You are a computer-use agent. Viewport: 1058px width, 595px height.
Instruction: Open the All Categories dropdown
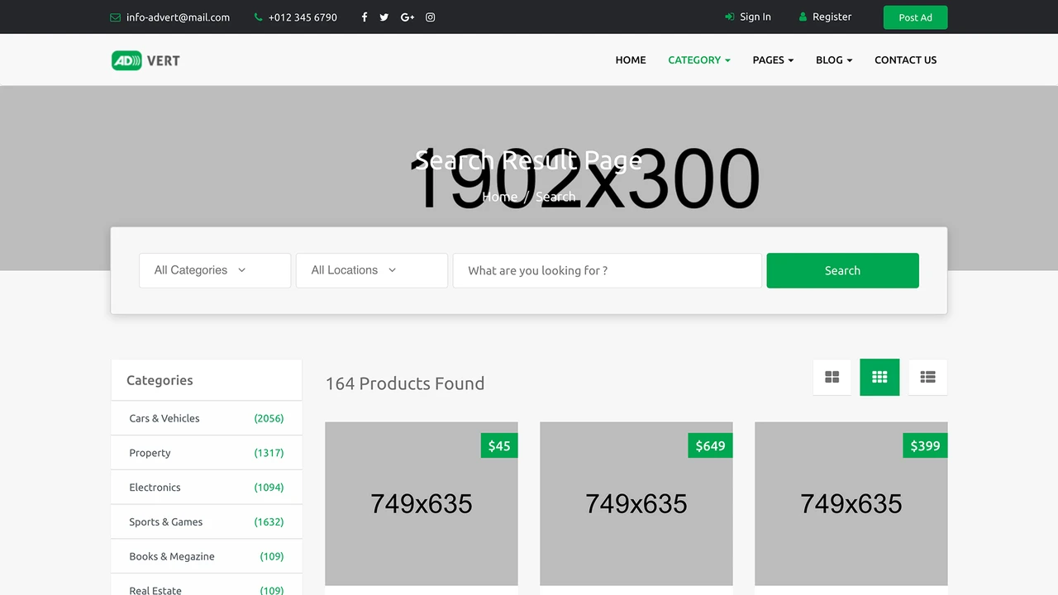tap(215, 270)
